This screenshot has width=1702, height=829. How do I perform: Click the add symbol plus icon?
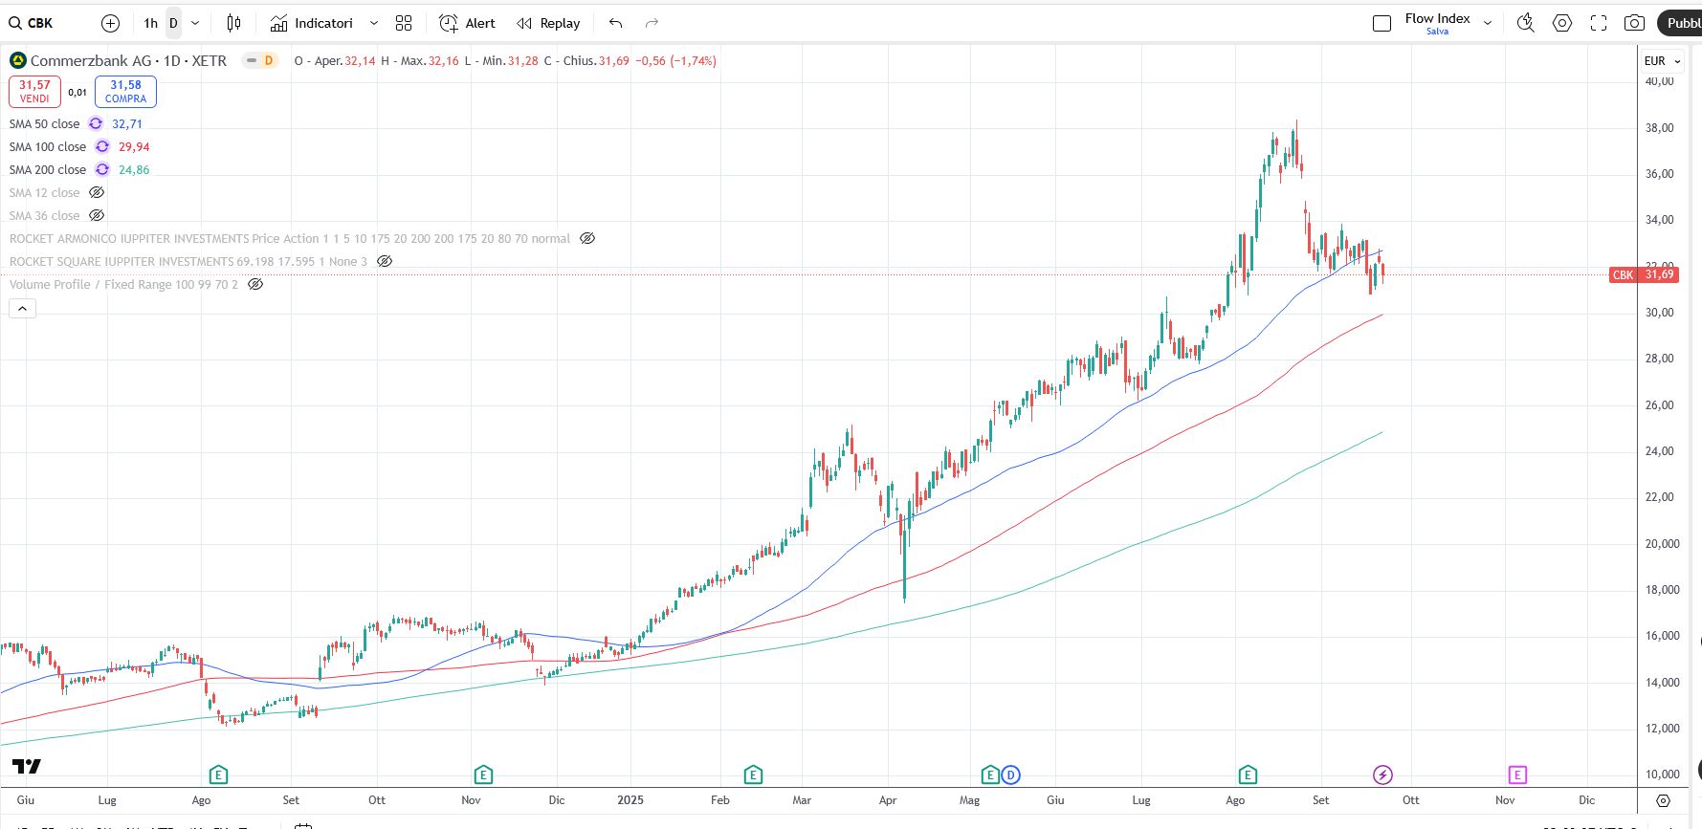pyautogui.click(x=110, y=23)
